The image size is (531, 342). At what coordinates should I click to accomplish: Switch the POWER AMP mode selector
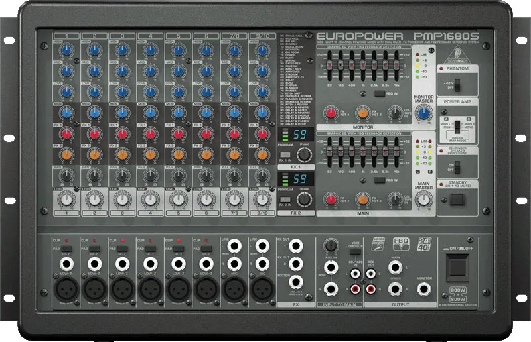click(x=456, y=126)
